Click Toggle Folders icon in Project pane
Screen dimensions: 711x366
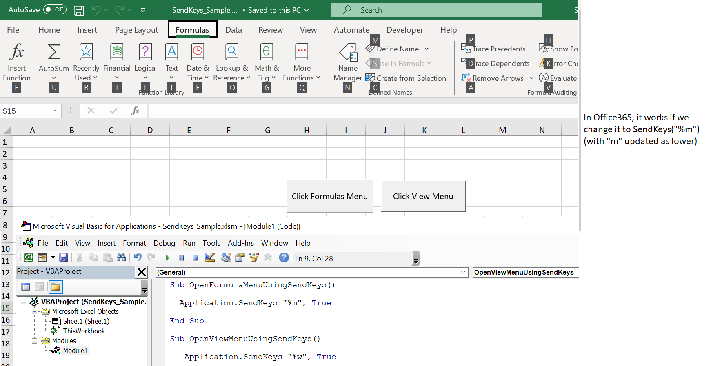pos(56,287)
